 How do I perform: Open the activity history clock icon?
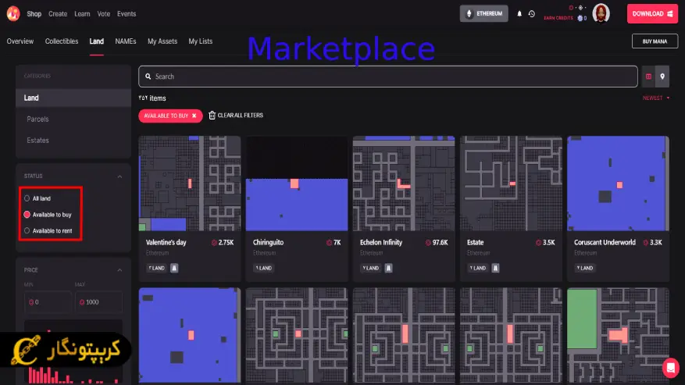[x=532, y=14]
